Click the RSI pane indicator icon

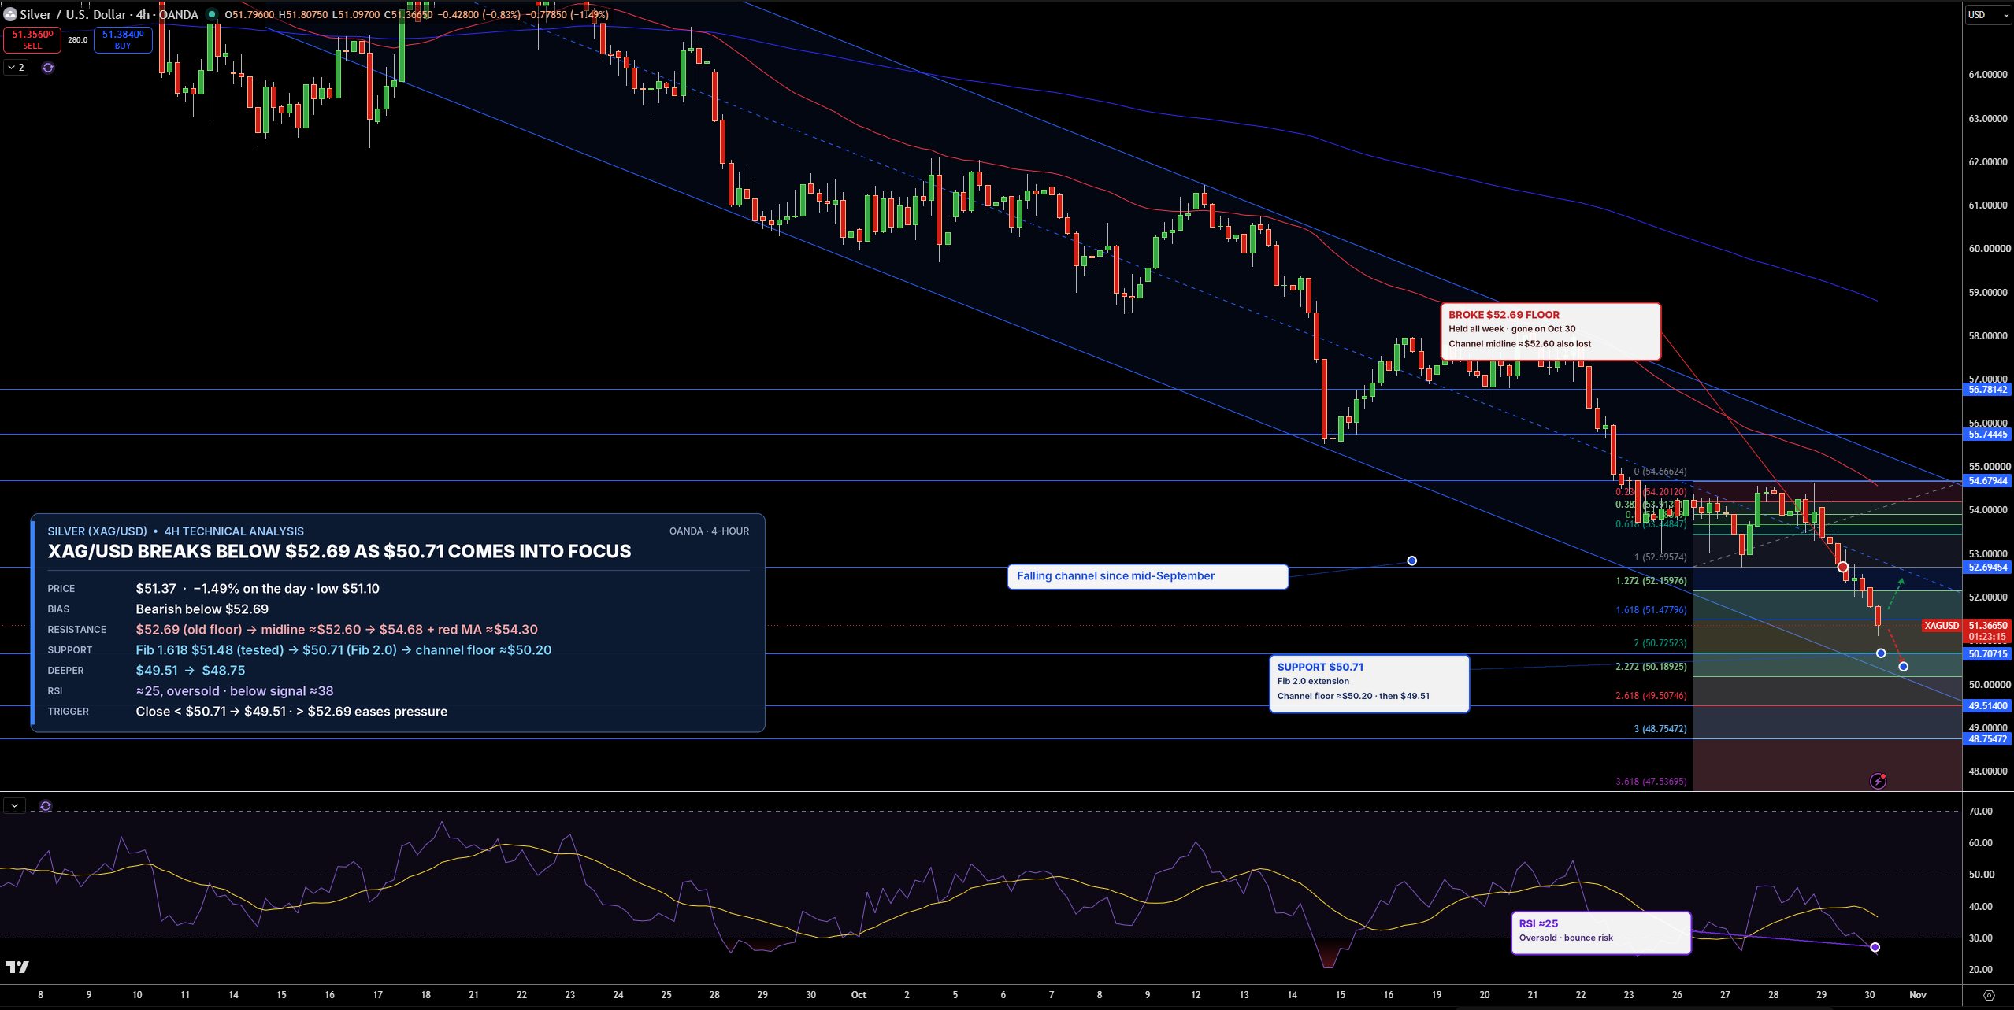[46, 806]
